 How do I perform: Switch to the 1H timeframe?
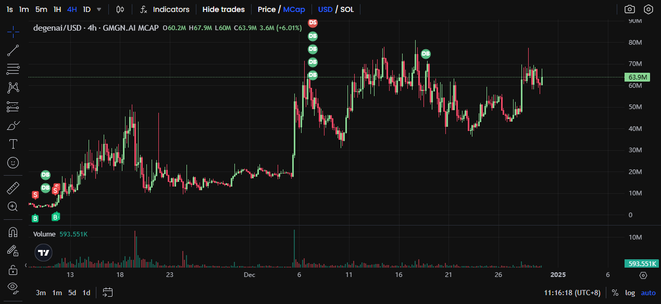coord(57,9)
